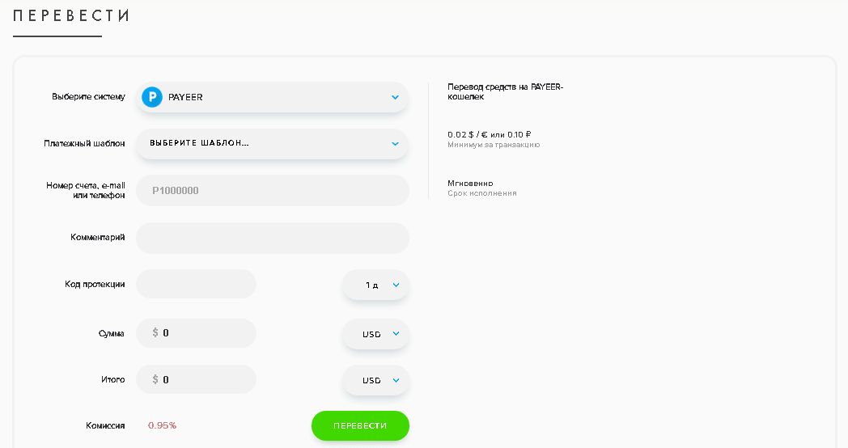Focus the Комментарий text field
This screenshot has width=848, height=448.
tap(272, 238)
